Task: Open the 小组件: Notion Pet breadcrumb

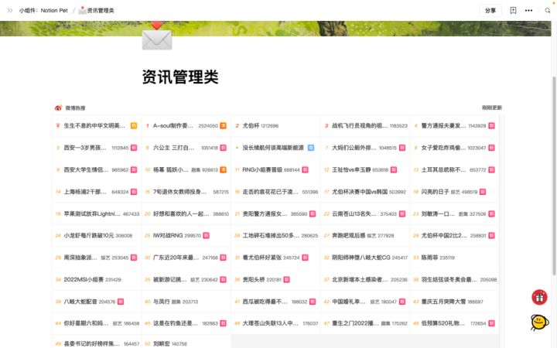Action: [x=43, y=10]
